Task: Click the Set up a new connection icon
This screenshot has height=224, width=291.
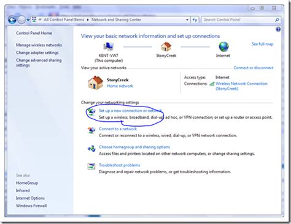Action: (x=91, y=113)
